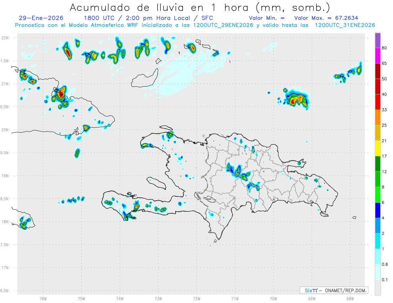Click the '69W' longitude label
Viewport: 393px width, 303px height.
click(312, 299)
